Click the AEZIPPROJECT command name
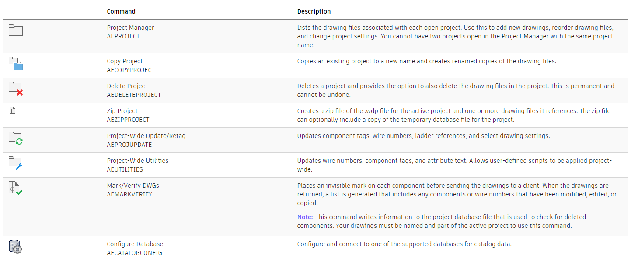This screenshot has height=265, width=631. (128, 120)
